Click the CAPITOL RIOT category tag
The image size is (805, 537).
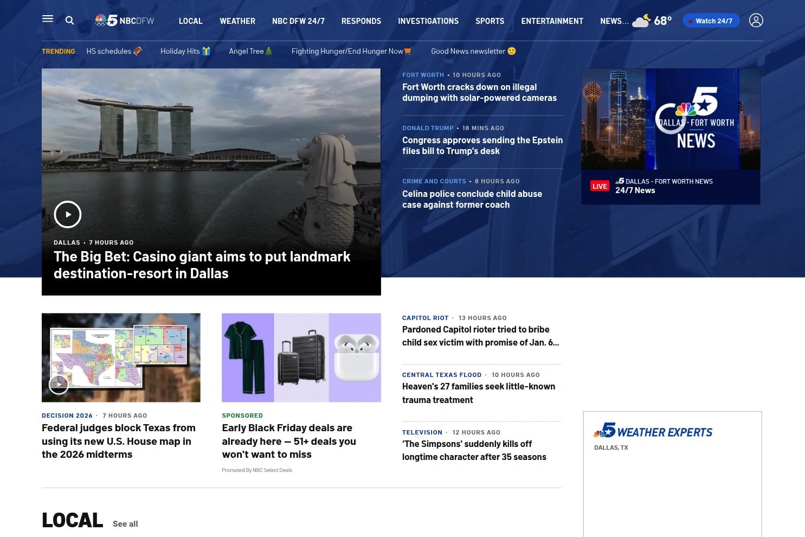(426, 318)
